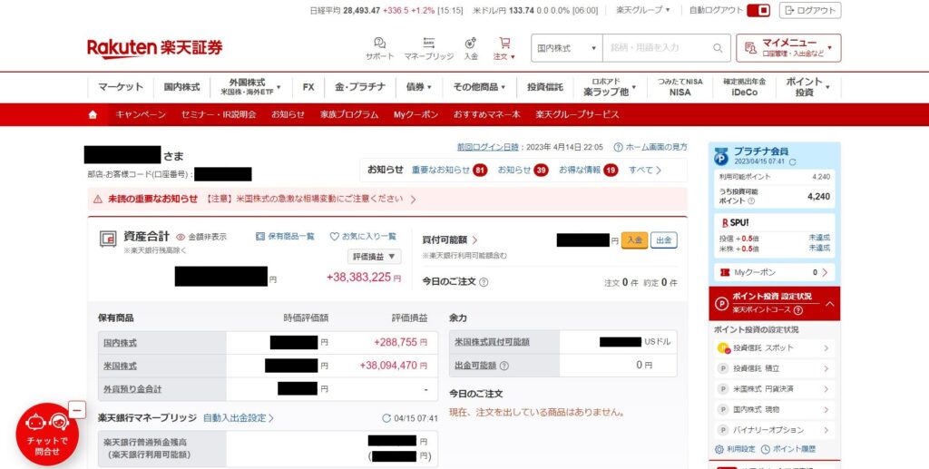The height and width of the screenshot is (469, 929).
Task: Click the Myクーポン ticket icon row
Action: coord(775,272)
